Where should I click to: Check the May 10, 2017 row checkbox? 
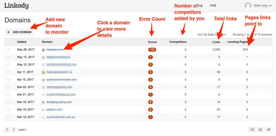9,65
